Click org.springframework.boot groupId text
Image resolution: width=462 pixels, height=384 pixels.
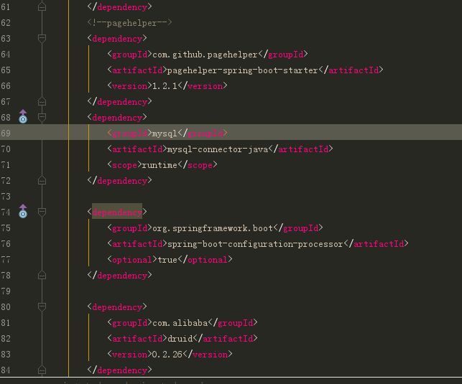tap(213, 228)
